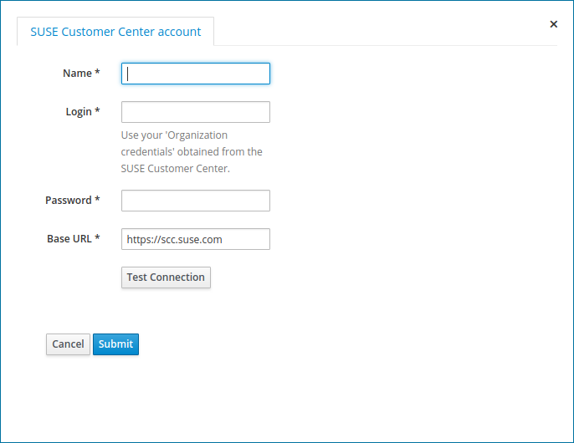This screenshot has height=443, width=574.
Task: Focus the Name input field
Action: 196,74
